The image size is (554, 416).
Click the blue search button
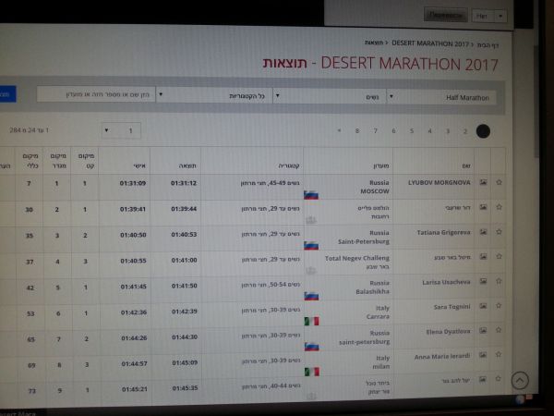click(7, 94)
